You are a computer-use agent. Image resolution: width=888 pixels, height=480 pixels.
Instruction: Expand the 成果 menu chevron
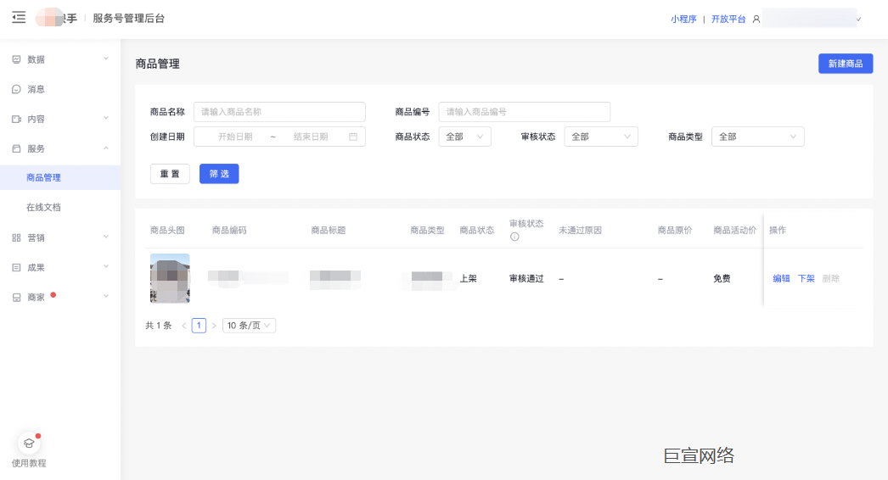coord(106,266)
